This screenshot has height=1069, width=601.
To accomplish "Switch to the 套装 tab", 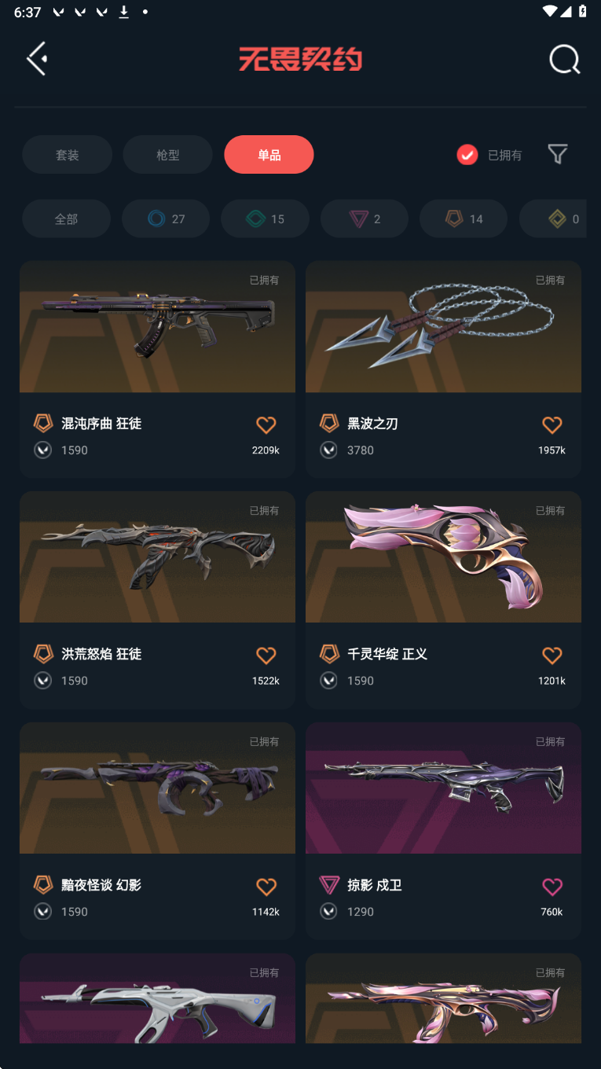I will point(67,155).
